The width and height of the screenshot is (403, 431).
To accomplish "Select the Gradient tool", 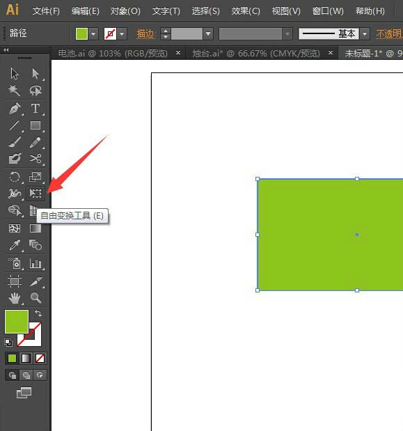I will pyautogui.click(x=35, y=228).
